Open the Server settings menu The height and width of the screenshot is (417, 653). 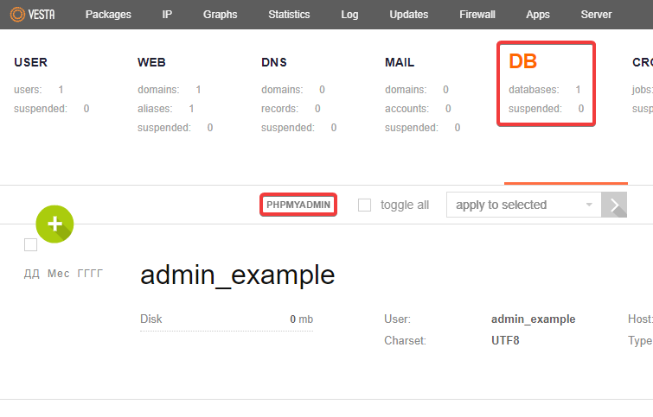pyautogui.click(x=596, y=15)
